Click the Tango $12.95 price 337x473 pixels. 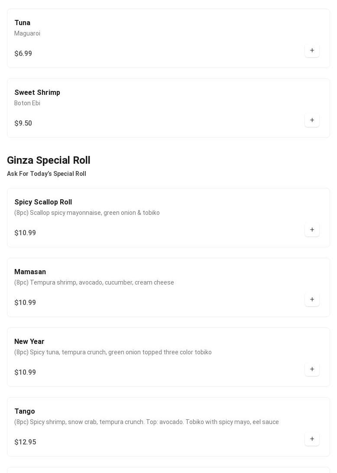pyautogui.click(x=25, y=442)
